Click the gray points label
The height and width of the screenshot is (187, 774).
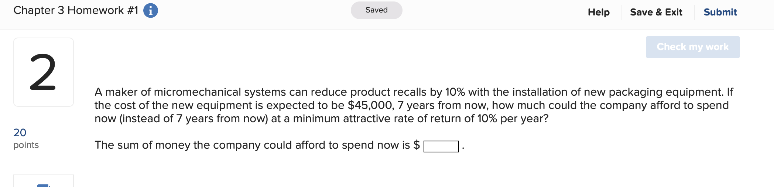click(x=26, y=145)
